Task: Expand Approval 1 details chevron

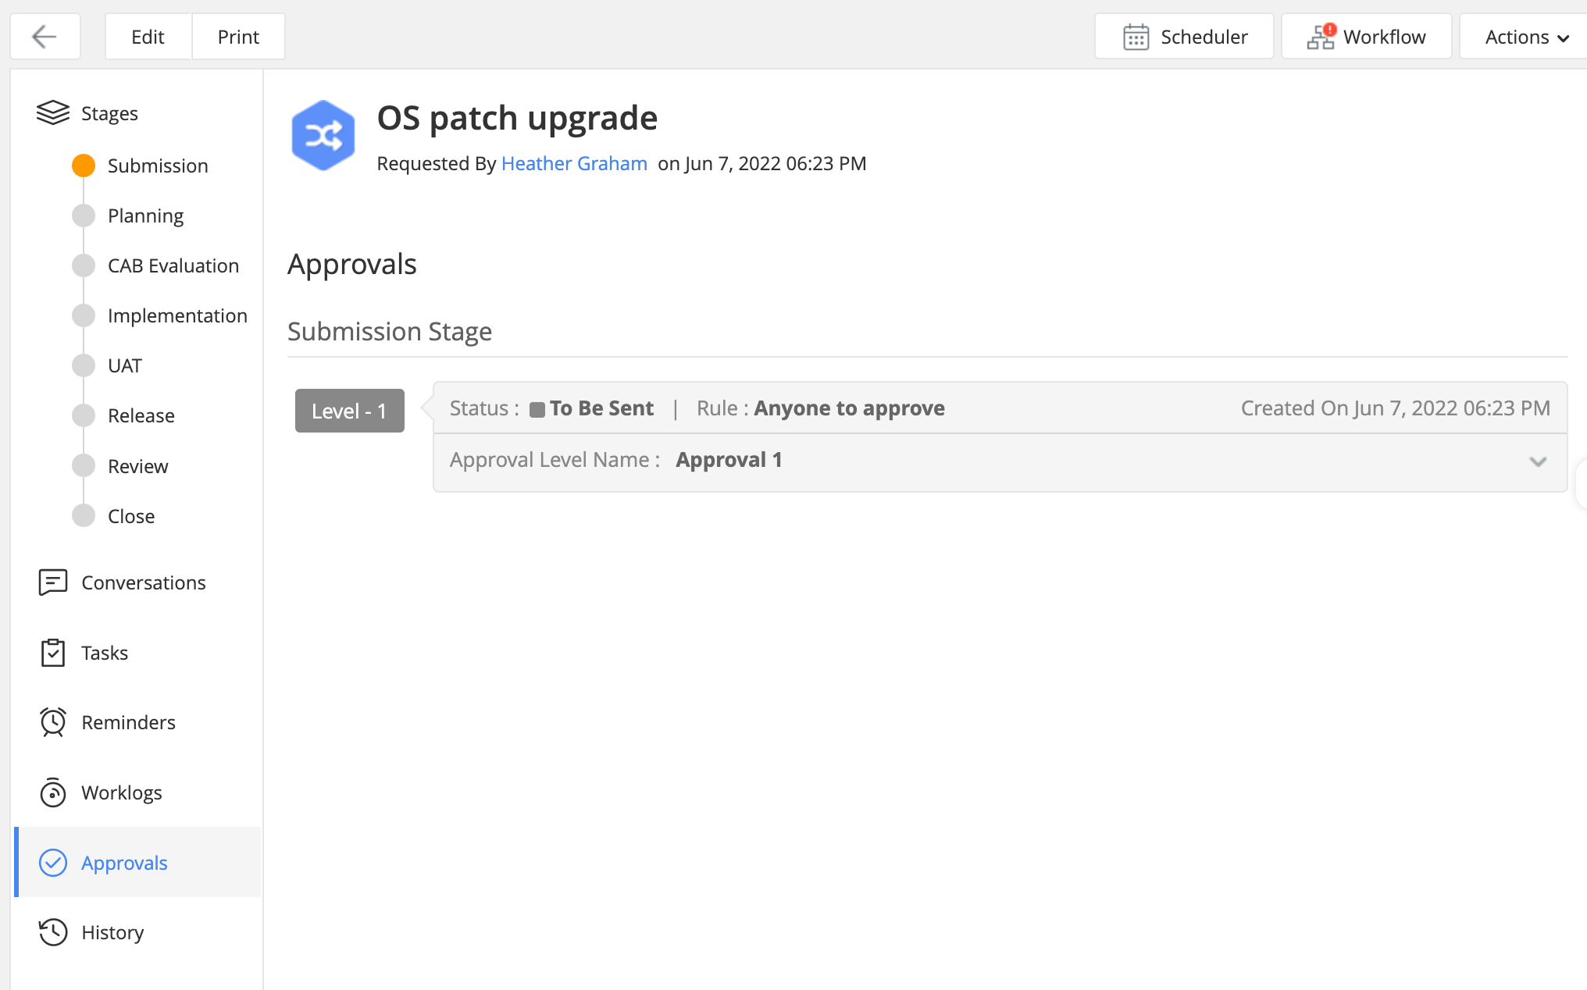Action: coord(1537,461)
